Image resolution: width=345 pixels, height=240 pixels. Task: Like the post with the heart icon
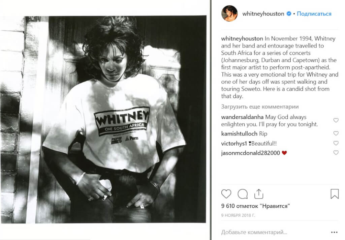226,194
